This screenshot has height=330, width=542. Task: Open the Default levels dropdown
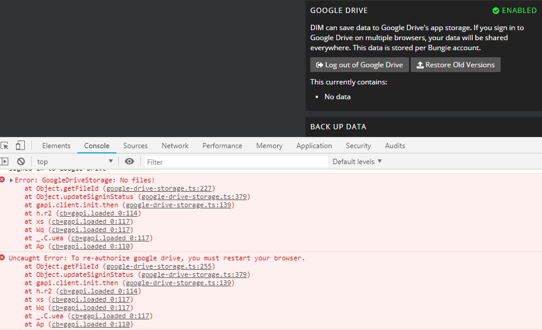(357, 162)
